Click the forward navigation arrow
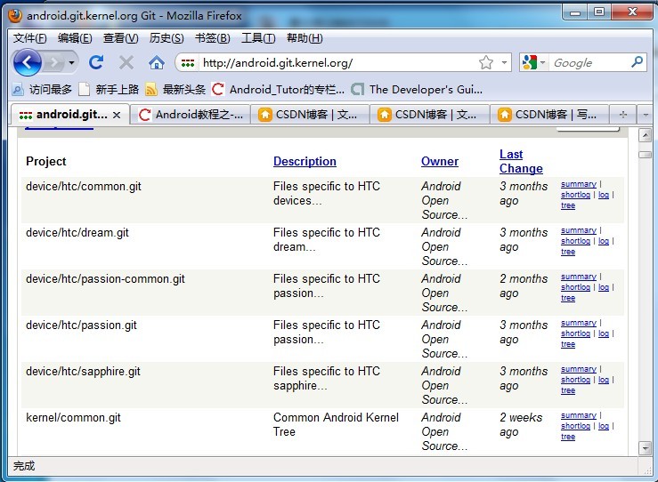This screenshot has height=482, width=658. coord(54,63)
